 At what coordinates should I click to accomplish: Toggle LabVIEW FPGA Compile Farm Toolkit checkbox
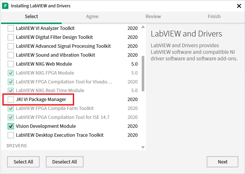pos(11,108)
